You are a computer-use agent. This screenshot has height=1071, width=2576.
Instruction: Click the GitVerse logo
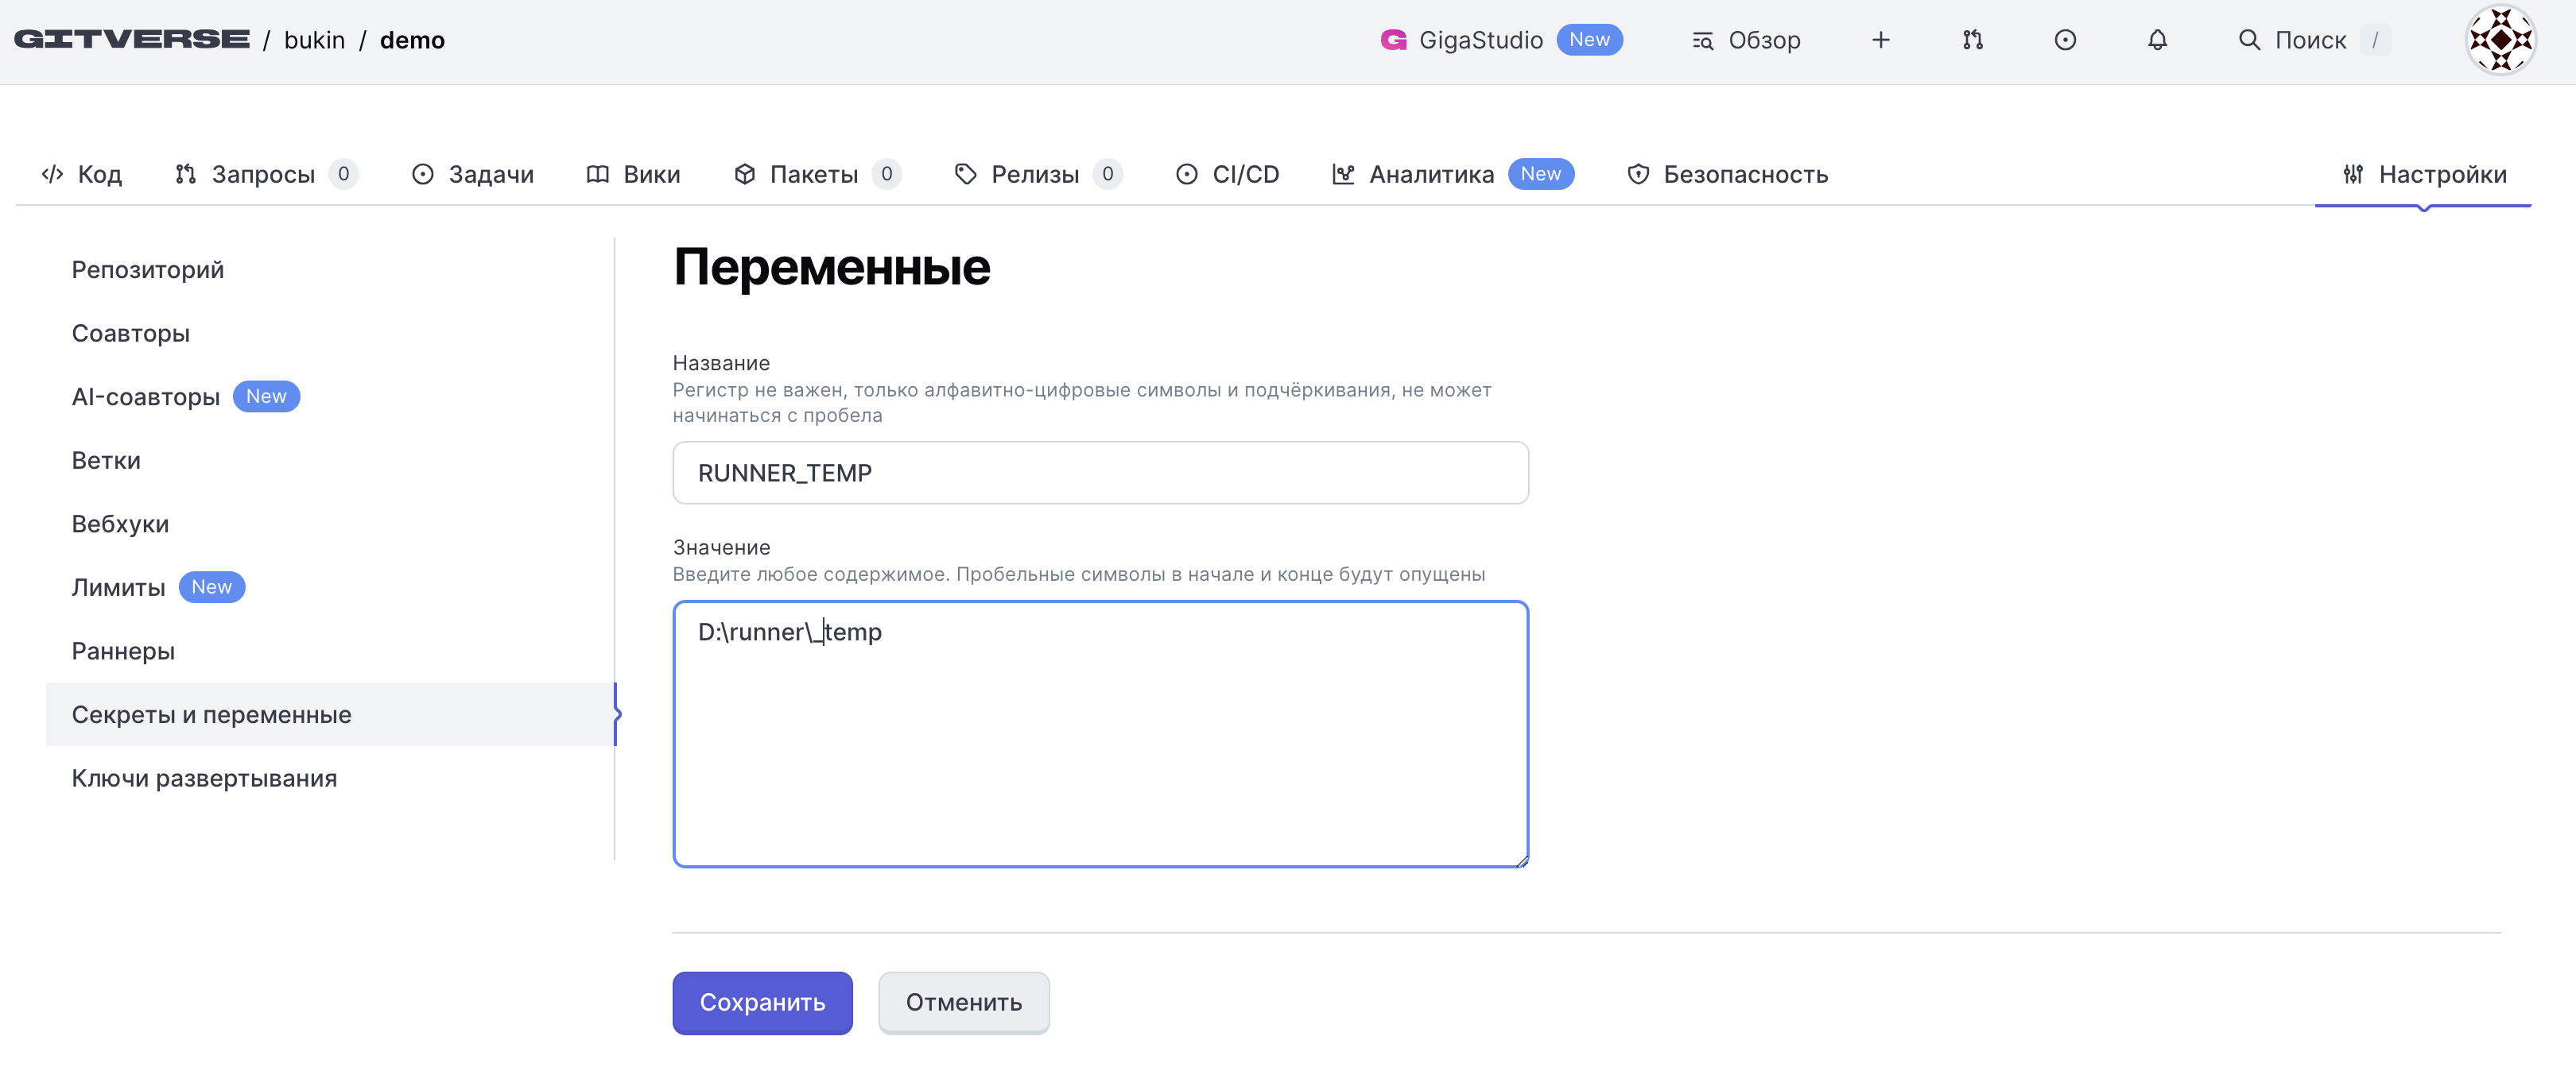pyautogui.click(x=131, y=40)
